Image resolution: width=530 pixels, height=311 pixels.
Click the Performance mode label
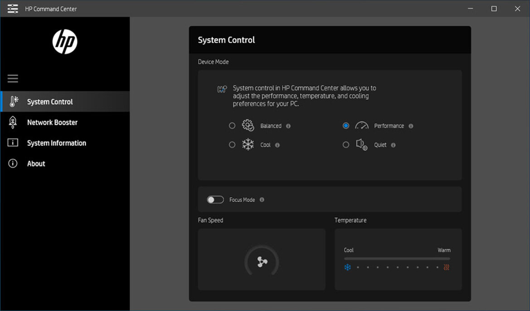[389, 125]
